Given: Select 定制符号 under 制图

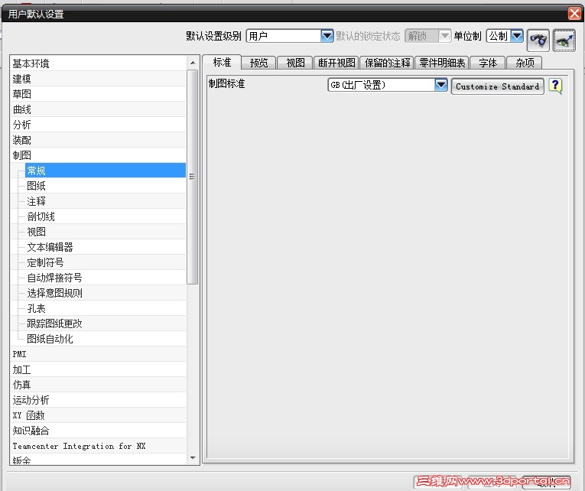Looking at the screenshot, I should [x=106, y=262].
